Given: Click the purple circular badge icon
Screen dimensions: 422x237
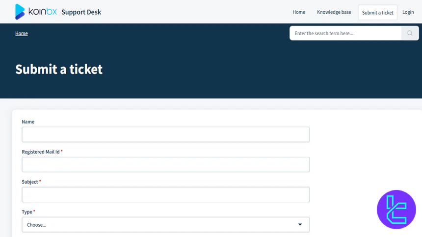Looking at the screenshot, I should [x=396, y=210].
